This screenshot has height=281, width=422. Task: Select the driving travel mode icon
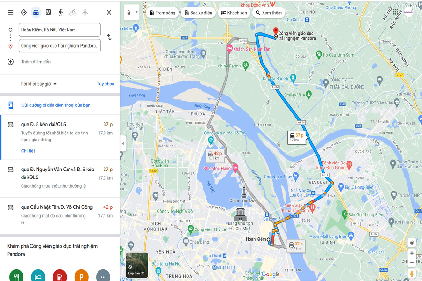pos(36,12)
